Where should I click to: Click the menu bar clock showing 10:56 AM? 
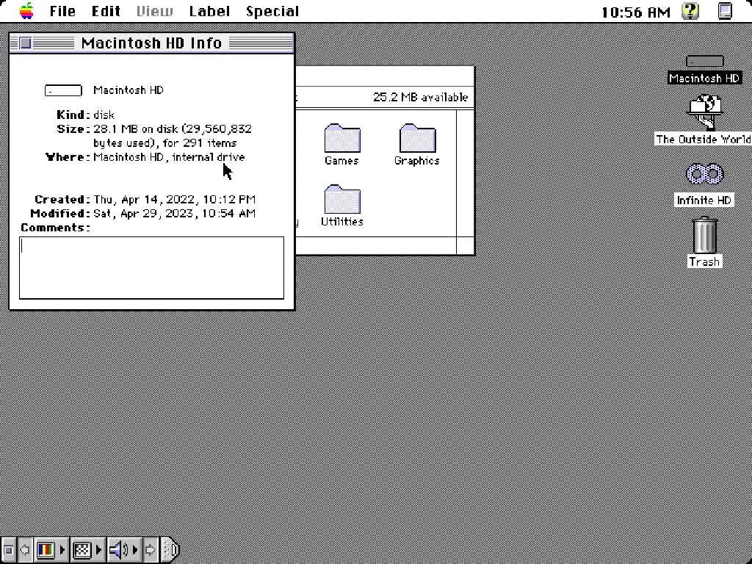click(x=636, y=12)
